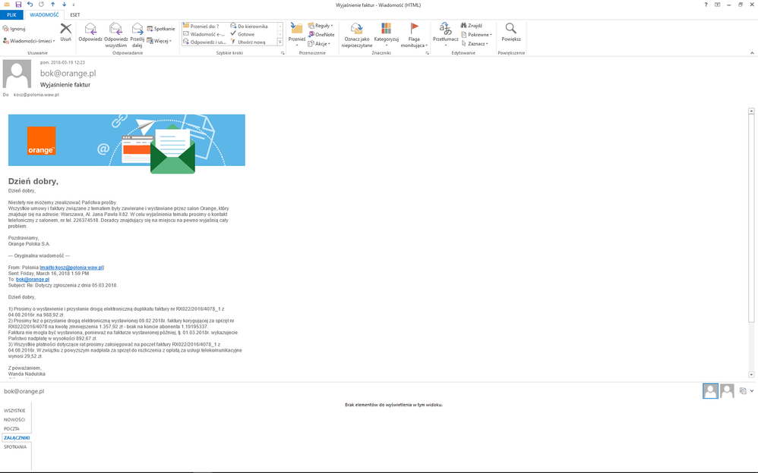Open the Reguły dropdown menu
Viewport: 758px width, 473px height.
[x=321, y=26]
